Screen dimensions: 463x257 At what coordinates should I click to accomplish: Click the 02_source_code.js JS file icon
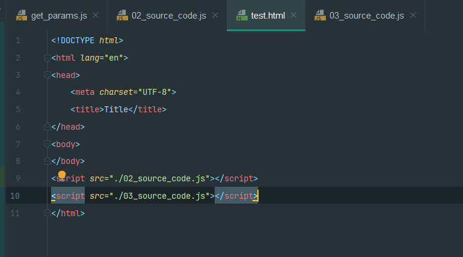[x=122, y=16]
